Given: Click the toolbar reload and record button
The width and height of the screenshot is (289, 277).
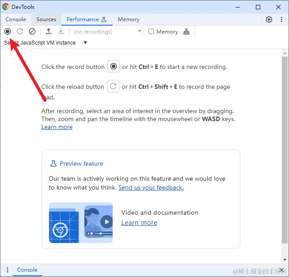Looking at the screenshot, I should (20, 31).
